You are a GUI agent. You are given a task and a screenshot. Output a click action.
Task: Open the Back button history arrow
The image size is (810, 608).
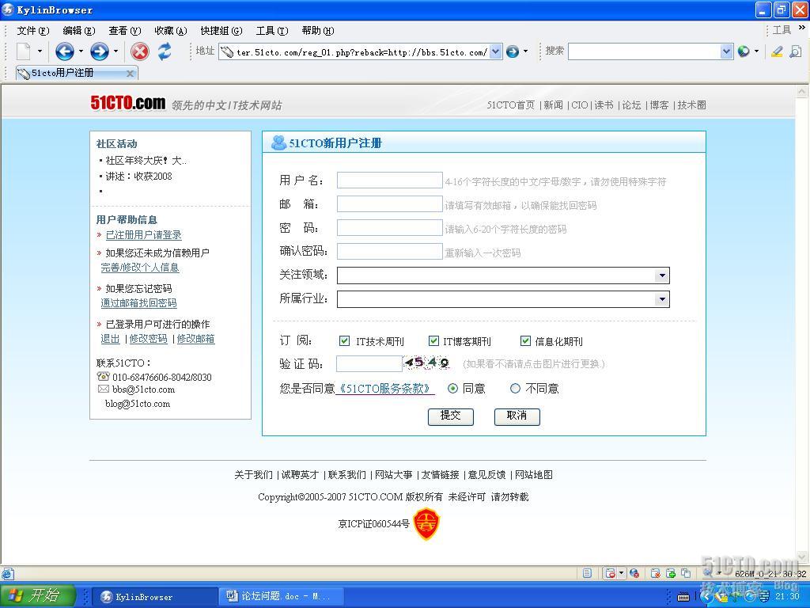(x=81, y=51)
